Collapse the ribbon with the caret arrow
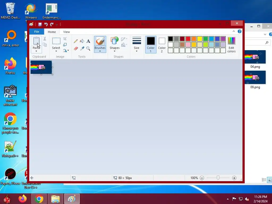The image size is (272, 204). (x=234, y=31)
